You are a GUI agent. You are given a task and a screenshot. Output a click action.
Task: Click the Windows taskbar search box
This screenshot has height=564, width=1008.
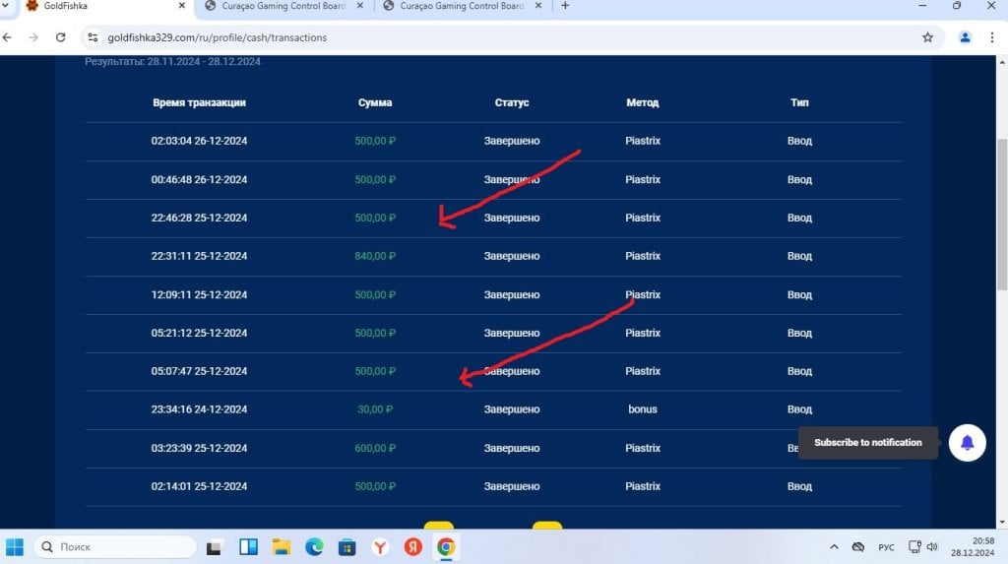coord(115,546)
